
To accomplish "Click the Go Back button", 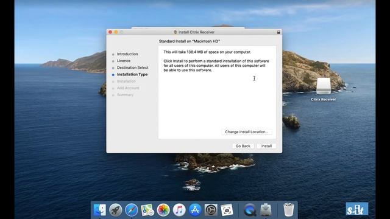I will 243,146.
